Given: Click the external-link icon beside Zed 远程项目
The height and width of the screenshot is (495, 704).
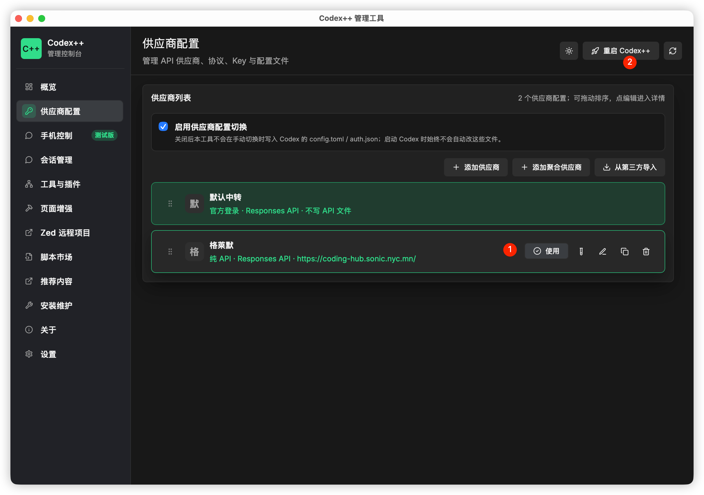Looking at the screenshot, I should click(29, 233).
